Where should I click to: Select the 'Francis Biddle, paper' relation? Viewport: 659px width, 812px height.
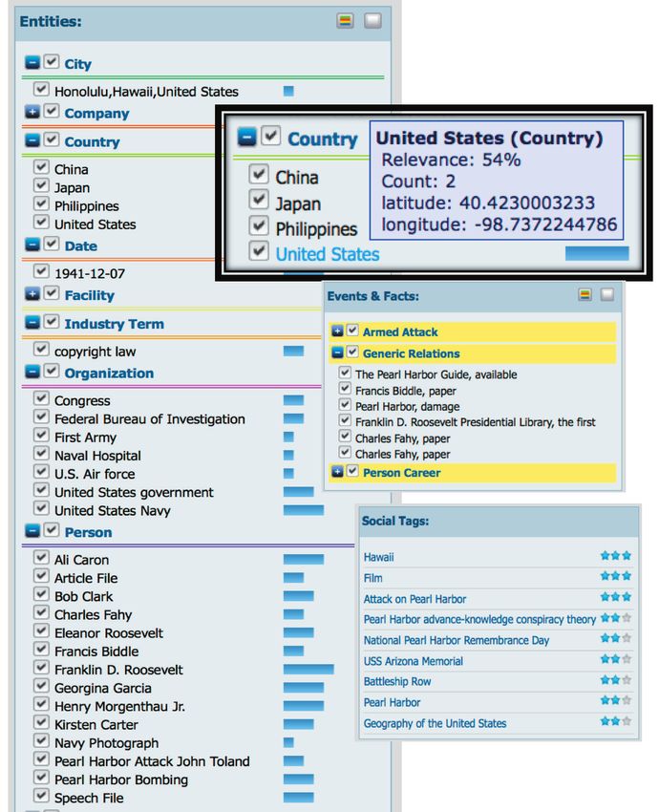pos(405,391)
